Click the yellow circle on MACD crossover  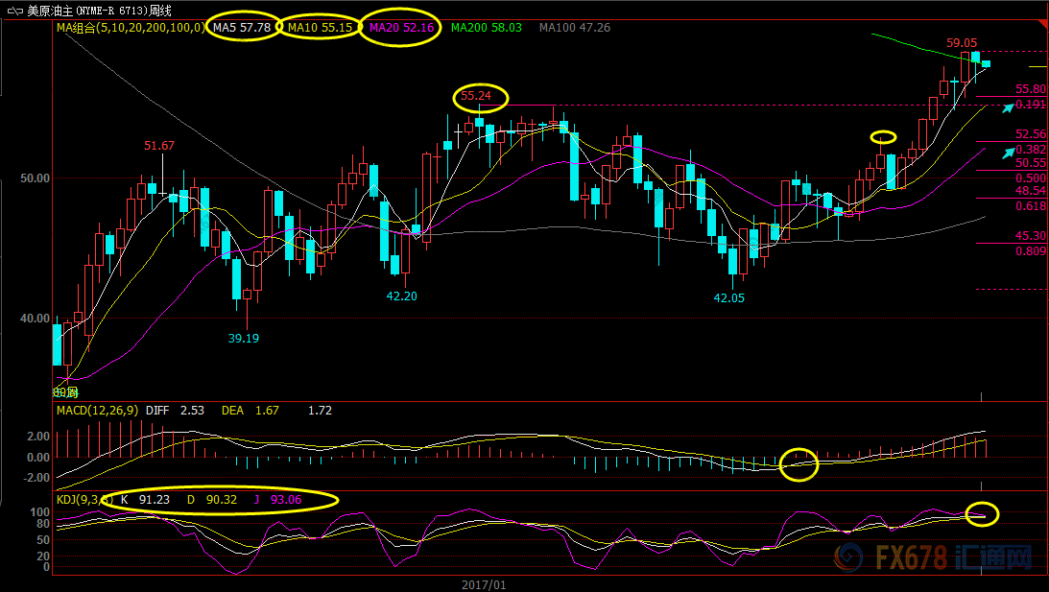coord(799,464)
